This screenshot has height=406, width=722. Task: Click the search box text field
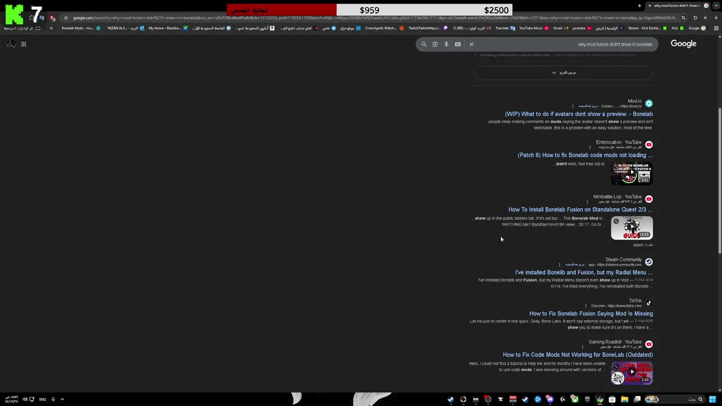click(x=537, y=44)
